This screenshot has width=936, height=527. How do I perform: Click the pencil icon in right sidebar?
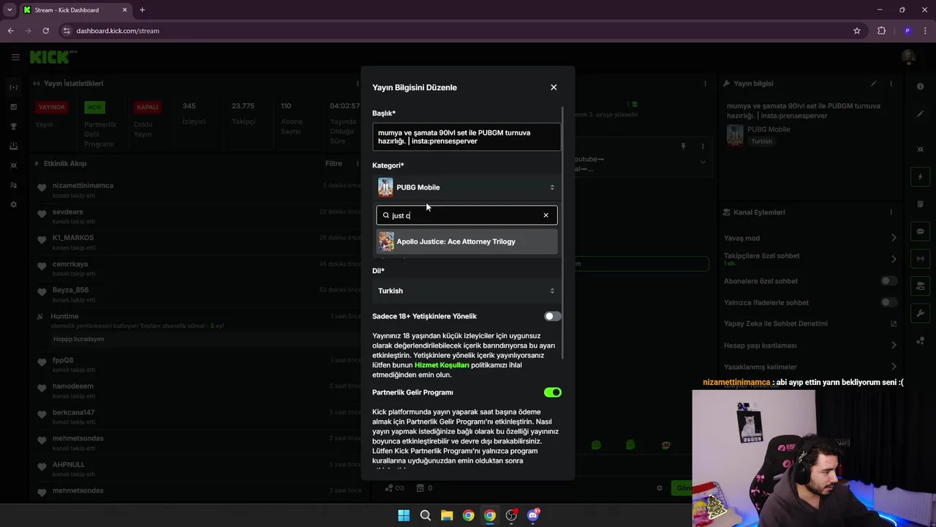[920, 114]
